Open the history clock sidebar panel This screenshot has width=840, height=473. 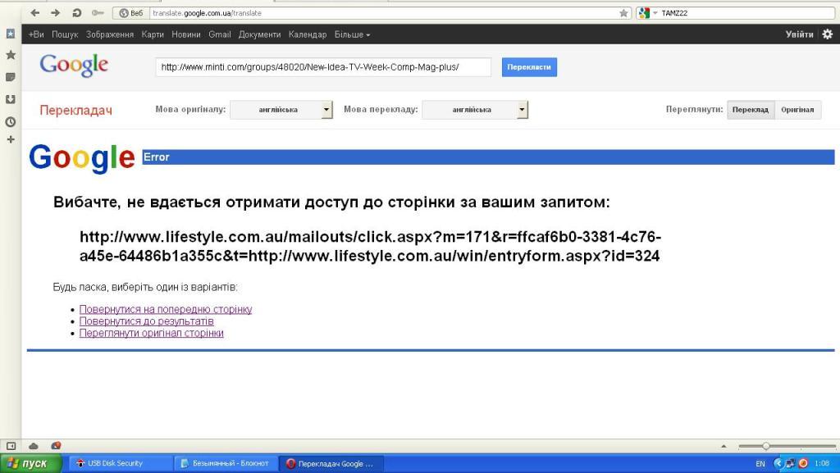[11, 122]
